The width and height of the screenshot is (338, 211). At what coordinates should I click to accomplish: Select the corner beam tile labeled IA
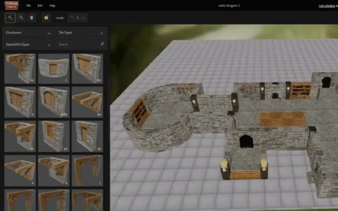pos(20,69)
